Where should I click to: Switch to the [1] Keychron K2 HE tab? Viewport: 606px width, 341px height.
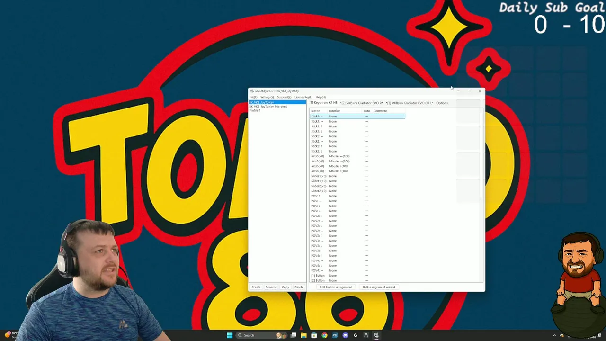(x=323, y=103)
